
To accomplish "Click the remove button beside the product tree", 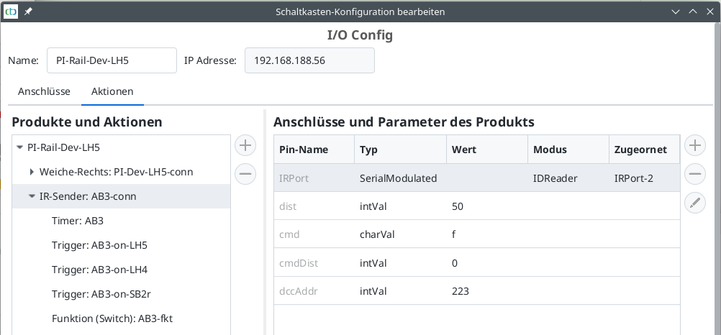I will pos(245,173).
